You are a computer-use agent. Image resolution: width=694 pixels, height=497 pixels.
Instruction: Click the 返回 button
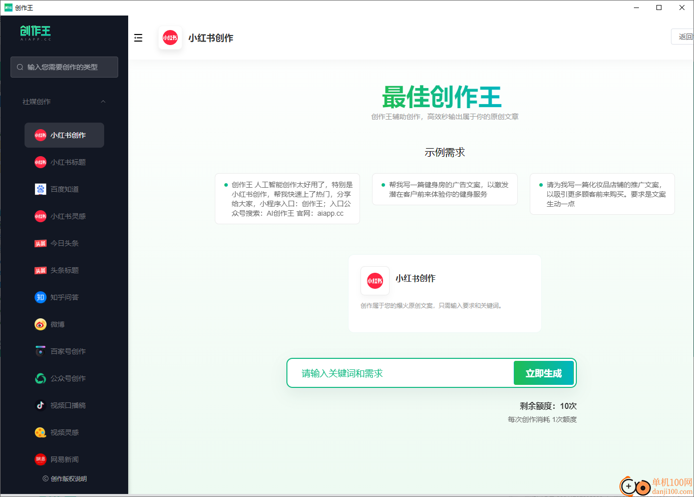click(683, 37)
